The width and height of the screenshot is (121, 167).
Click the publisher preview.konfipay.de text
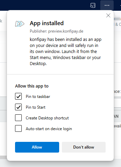point(56,31)
